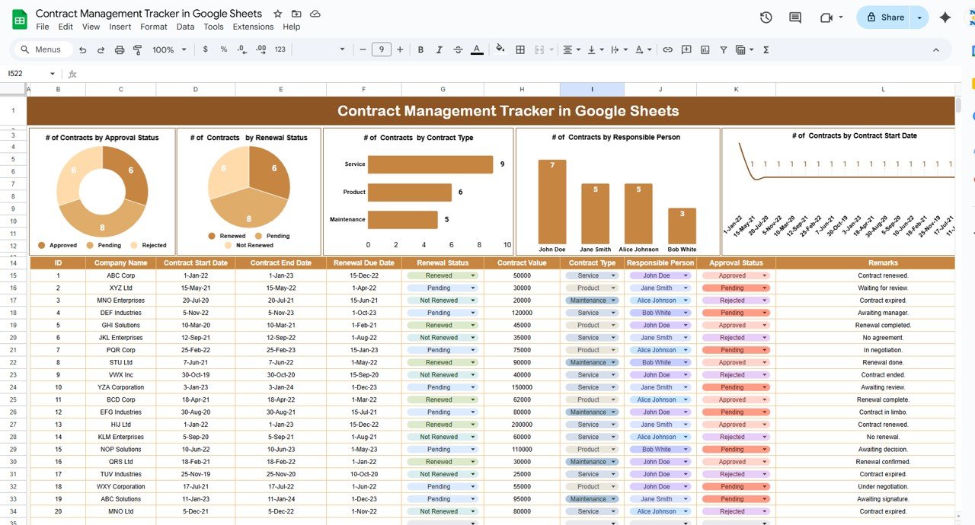This screenshot has height=525, width=975.
Task: Increase font size with plus
Action: tap(400, 49)
